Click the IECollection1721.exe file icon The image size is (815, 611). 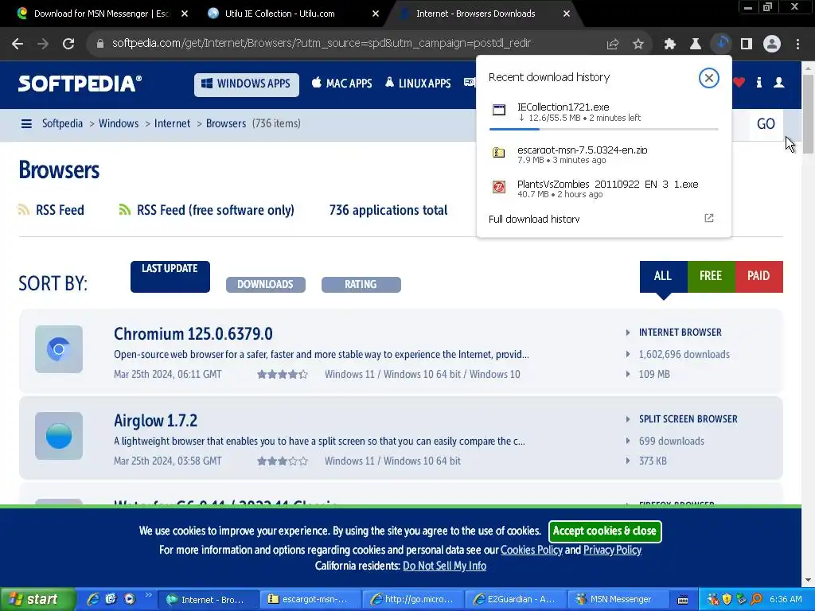click(x=499, y=110)
